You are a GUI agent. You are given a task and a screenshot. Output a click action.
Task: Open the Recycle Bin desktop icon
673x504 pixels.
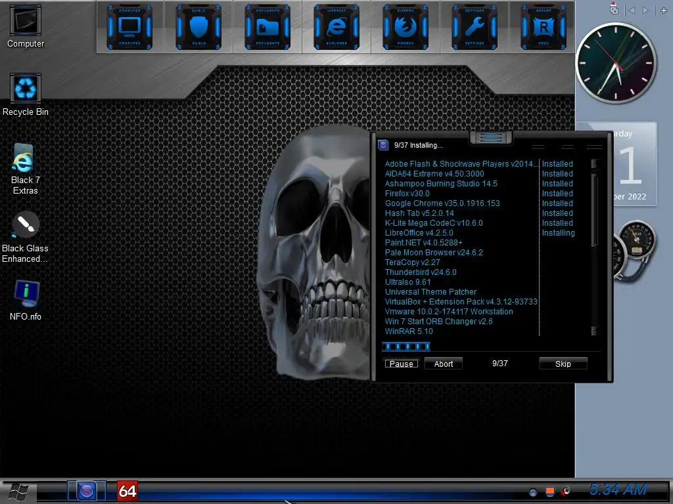click(26, 94)
